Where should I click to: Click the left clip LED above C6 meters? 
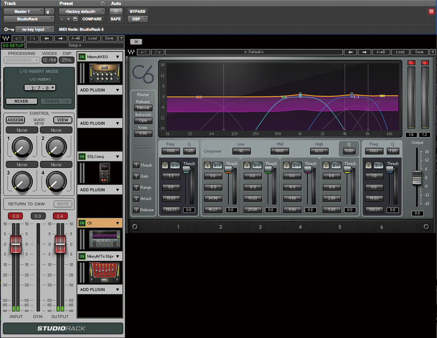(411, 63)
